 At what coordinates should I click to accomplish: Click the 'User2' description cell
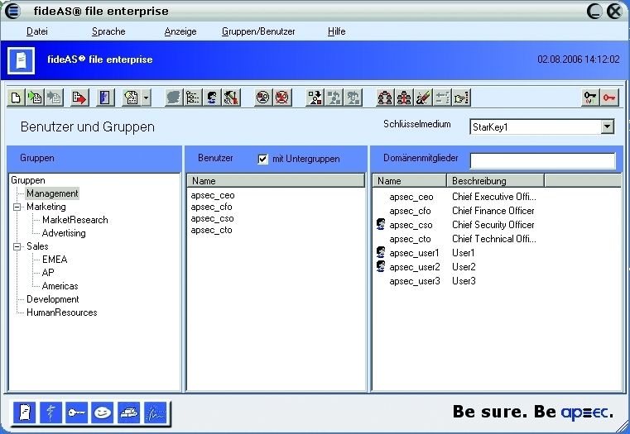pos(464,267)
